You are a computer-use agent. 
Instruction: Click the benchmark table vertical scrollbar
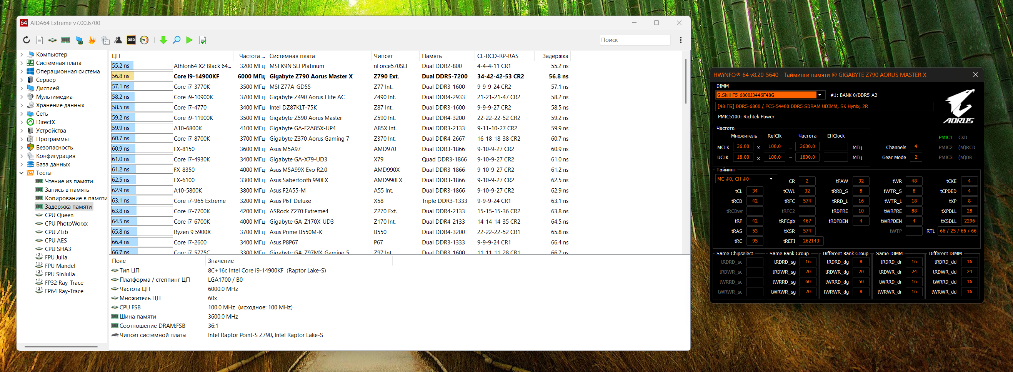(x=685, y=81)
